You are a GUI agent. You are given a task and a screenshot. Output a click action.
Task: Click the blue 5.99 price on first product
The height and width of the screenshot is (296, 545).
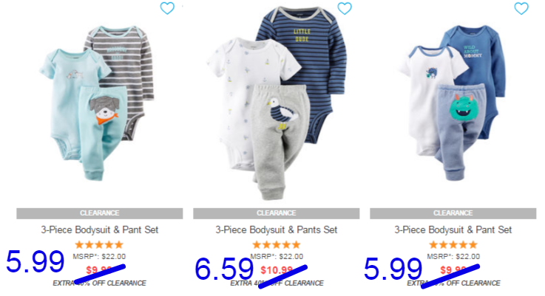35,261
